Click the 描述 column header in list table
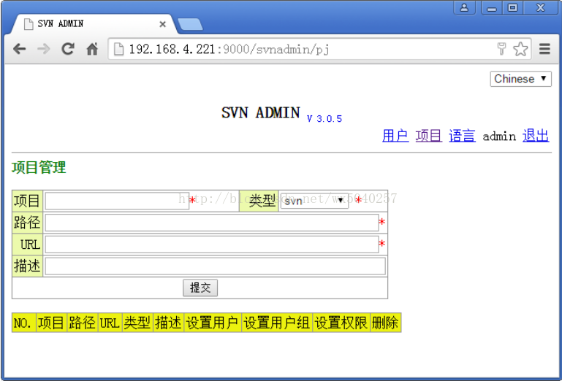Image resolution: width=562 pixels, height=381 pixels. coord(169,323)
